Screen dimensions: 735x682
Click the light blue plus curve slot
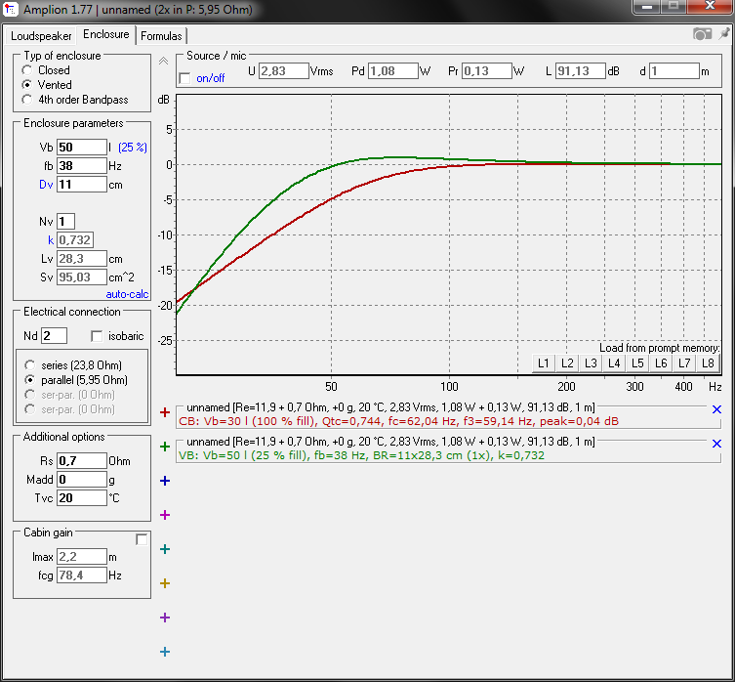165,652
